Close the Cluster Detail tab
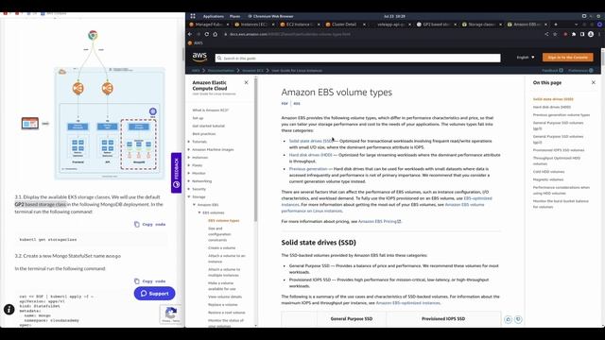605x340 pixels. 364,25
